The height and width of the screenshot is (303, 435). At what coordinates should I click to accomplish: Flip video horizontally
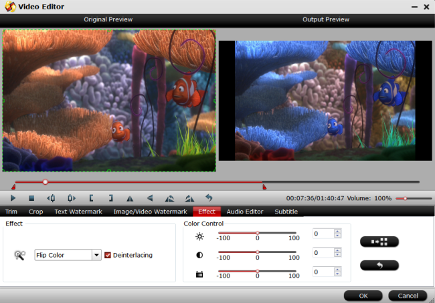(x=130, y=198)
